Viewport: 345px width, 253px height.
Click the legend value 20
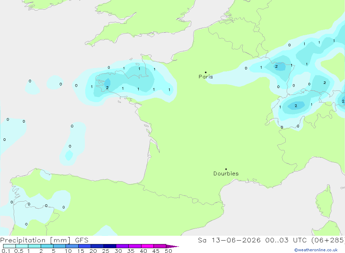tap(93, 251)
